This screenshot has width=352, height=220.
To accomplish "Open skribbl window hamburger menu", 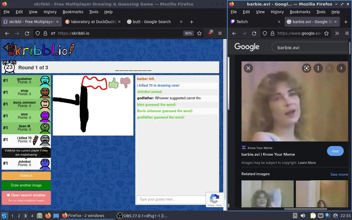I will [x=220, y=33].
